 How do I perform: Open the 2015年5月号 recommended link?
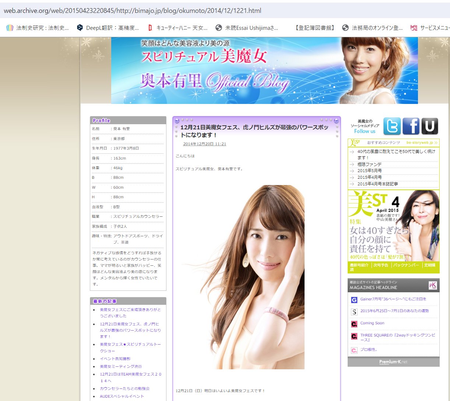369,171
